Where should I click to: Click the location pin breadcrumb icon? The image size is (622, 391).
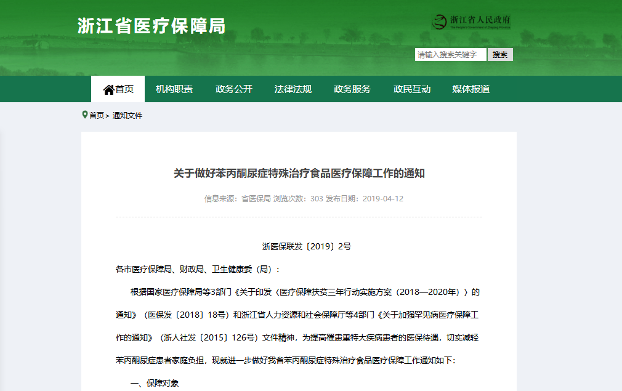point(84,115)
